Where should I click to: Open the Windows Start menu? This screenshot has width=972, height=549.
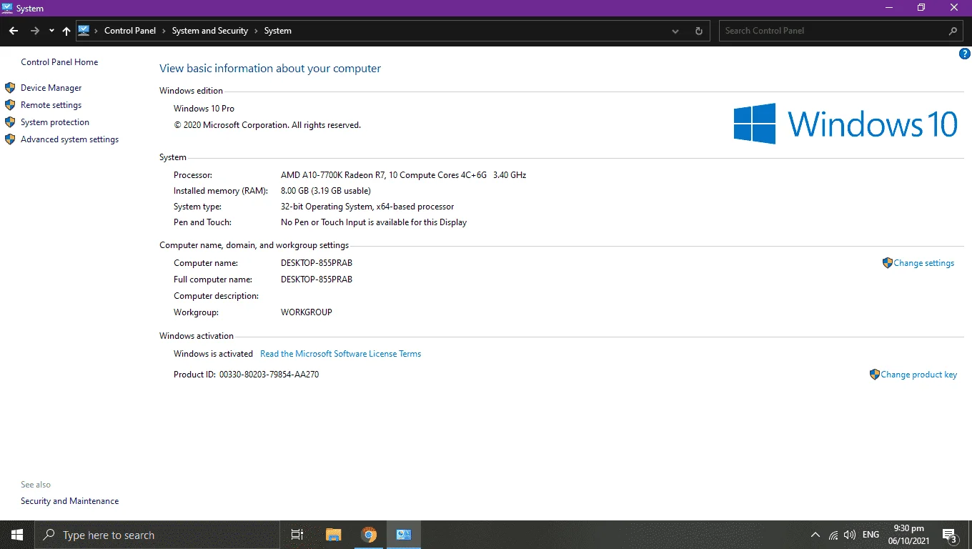click(x=17, y=535)
